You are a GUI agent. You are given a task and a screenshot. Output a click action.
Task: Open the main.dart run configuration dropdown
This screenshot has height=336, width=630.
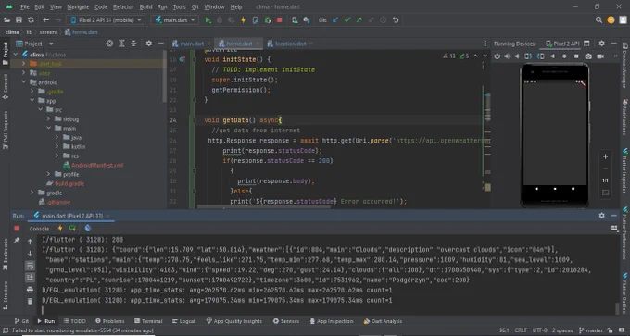pos(175,20)
